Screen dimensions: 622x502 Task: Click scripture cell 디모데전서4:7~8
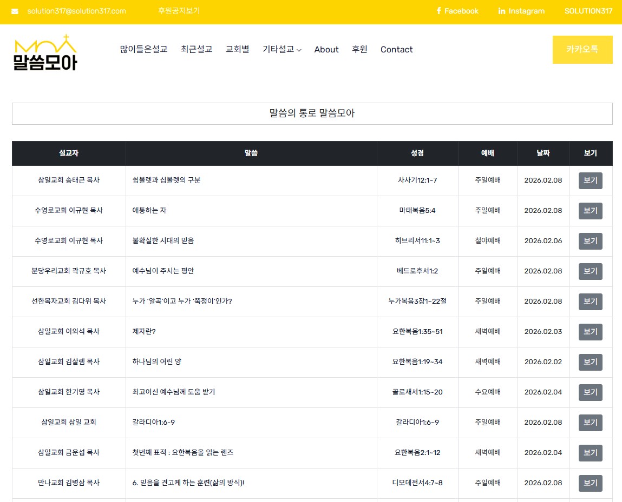(417, 483)
